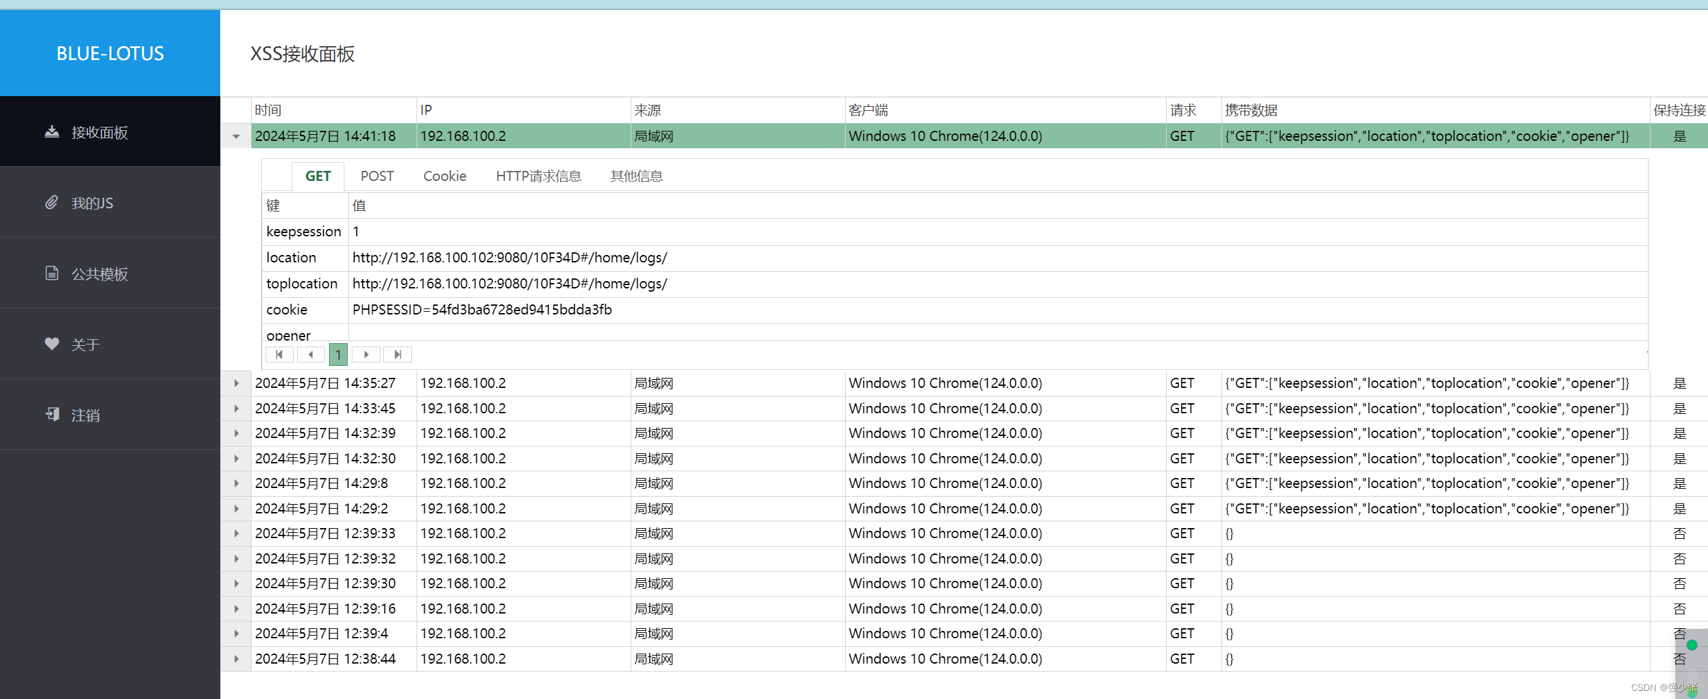Image resolution: width=1708 pixels, height=699 pixels.
Task: Click the 注销 logout icon
Action: (51, 415)
